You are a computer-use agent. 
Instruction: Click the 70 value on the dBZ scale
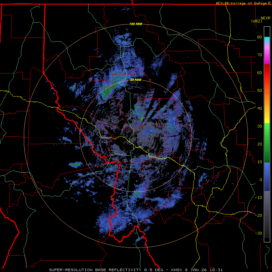pyautogui.click(x=260, y=55)
